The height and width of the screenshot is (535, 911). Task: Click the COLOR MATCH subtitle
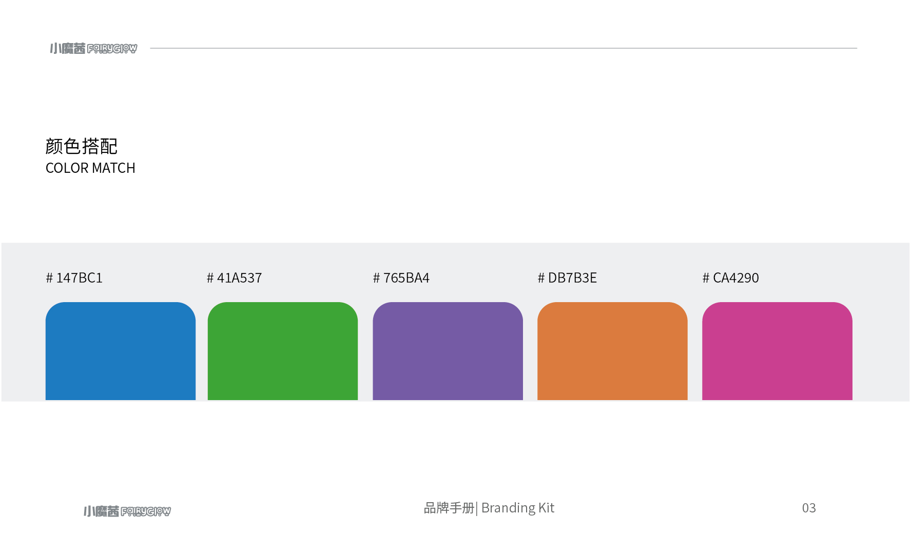click(x=90, y=168)
